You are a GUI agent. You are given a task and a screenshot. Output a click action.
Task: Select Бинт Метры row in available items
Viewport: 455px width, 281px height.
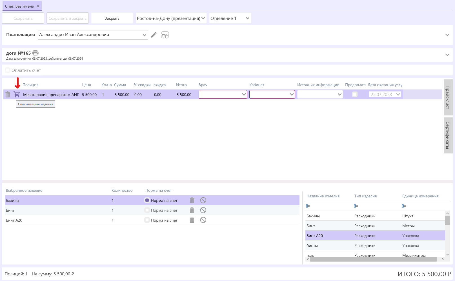(x=375, y=226)
